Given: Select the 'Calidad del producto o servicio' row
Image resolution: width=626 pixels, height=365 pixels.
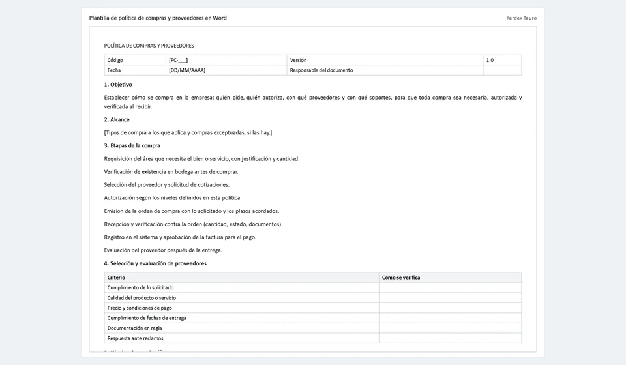Looking at the screenshot, I should 313,298.
